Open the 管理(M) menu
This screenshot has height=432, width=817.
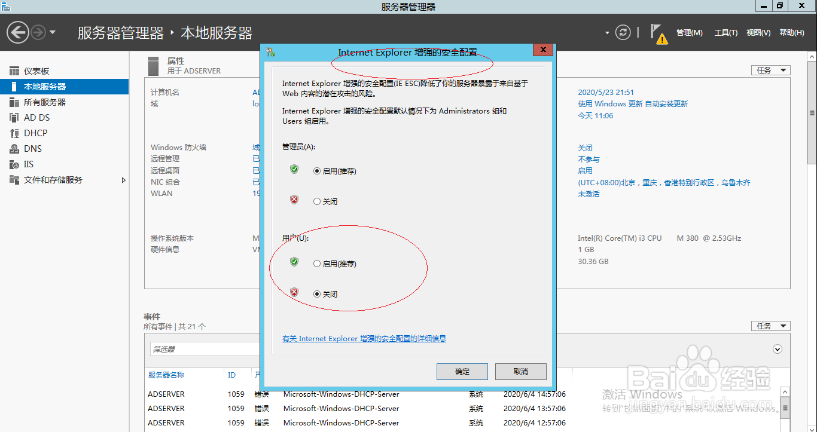click(689, 33)
